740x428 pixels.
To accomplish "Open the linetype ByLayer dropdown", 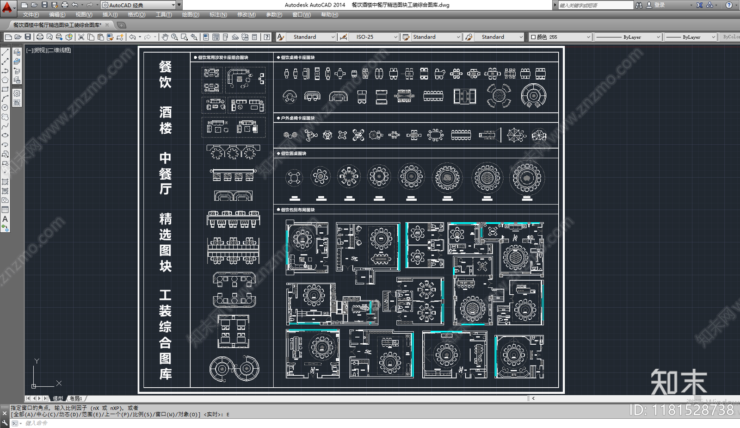I will [x=628, y=37].
